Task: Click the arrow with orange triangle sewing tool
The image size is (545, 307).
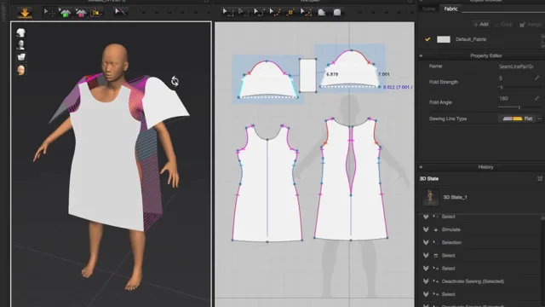Action: pos(306,13)
